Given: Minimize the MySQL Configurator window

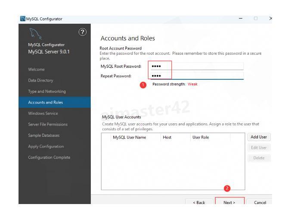Looking at the screenshot, I should coord(241,19).
